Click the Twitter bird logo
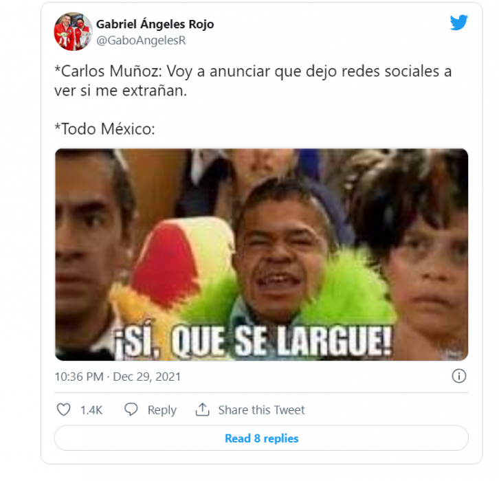Screen dimensions: 499x481 click(458, 22)
